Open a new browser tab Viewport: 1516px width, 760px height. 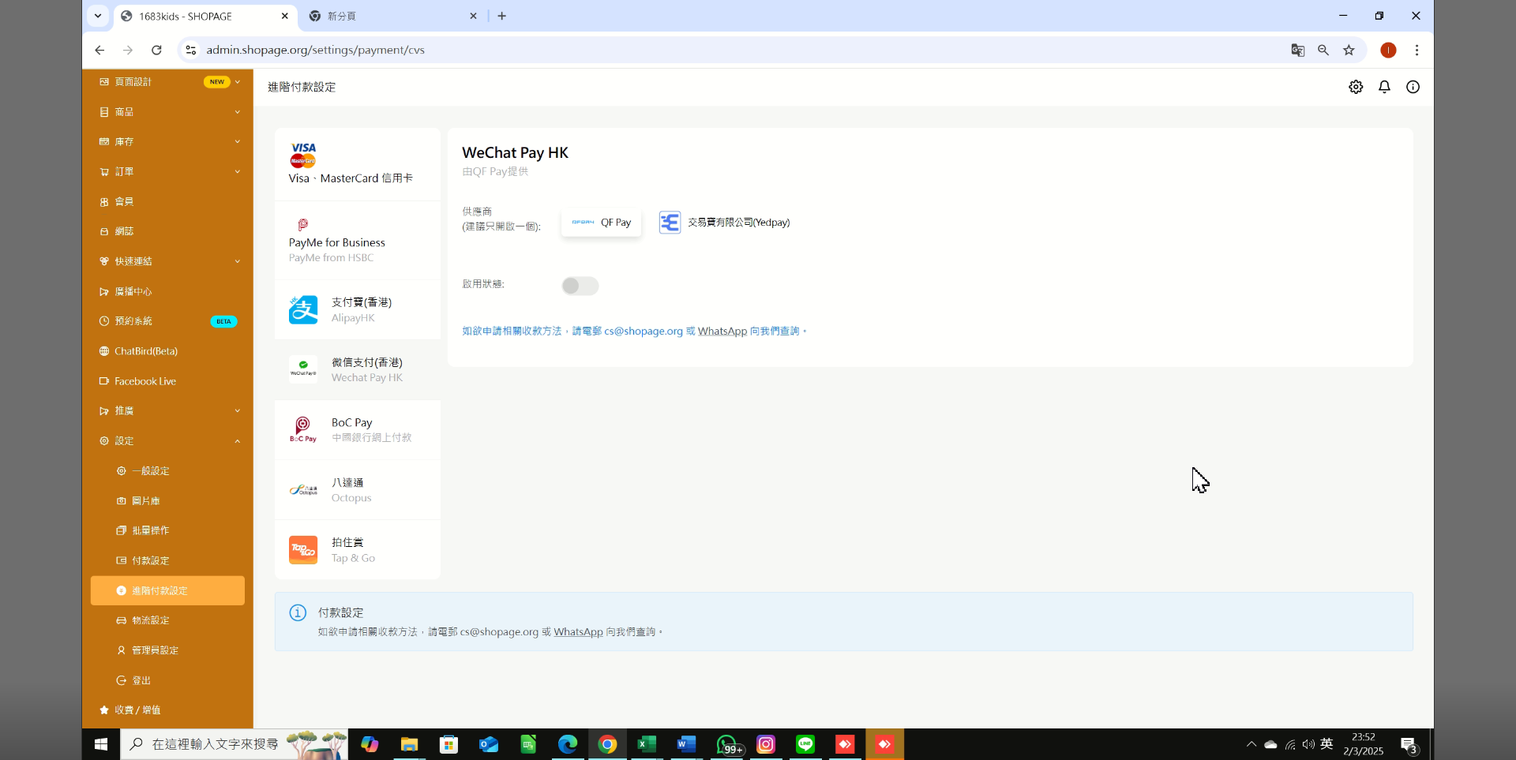coord(502,16)
